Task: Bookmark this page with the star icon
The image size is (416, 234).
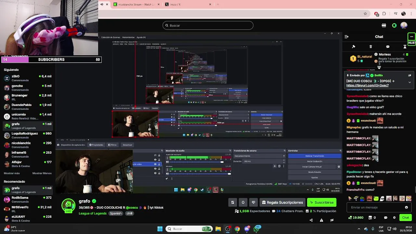Action: [365, 14]
